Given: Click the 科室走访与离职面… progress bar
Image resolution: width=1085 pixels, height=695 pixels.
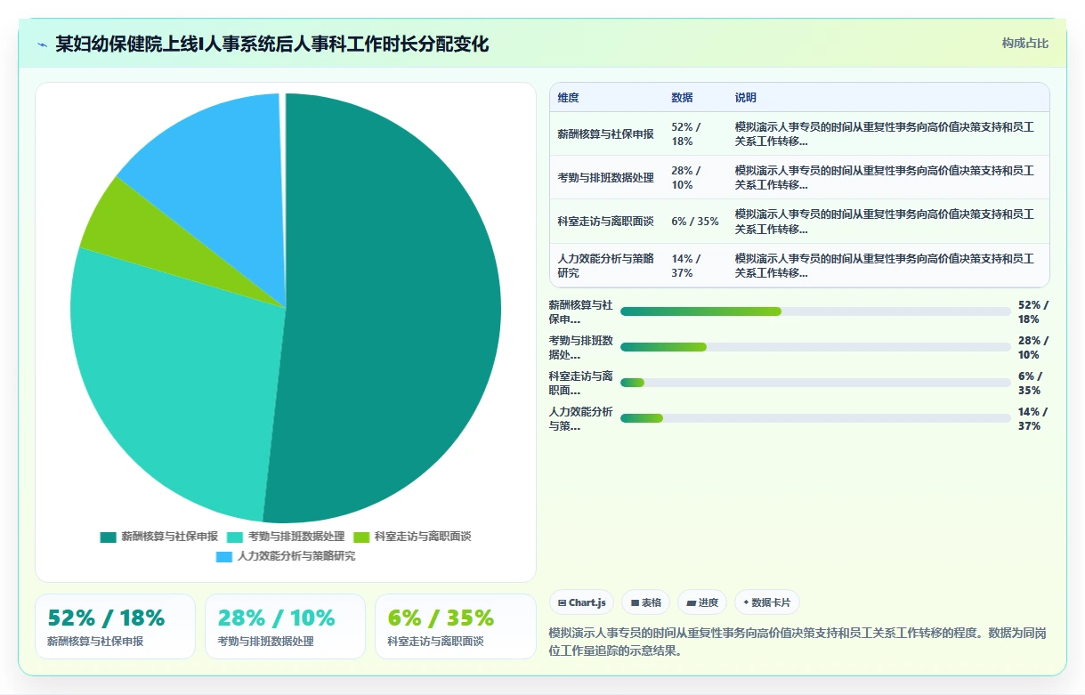Looking at the screenshot, I should point(815,383).
